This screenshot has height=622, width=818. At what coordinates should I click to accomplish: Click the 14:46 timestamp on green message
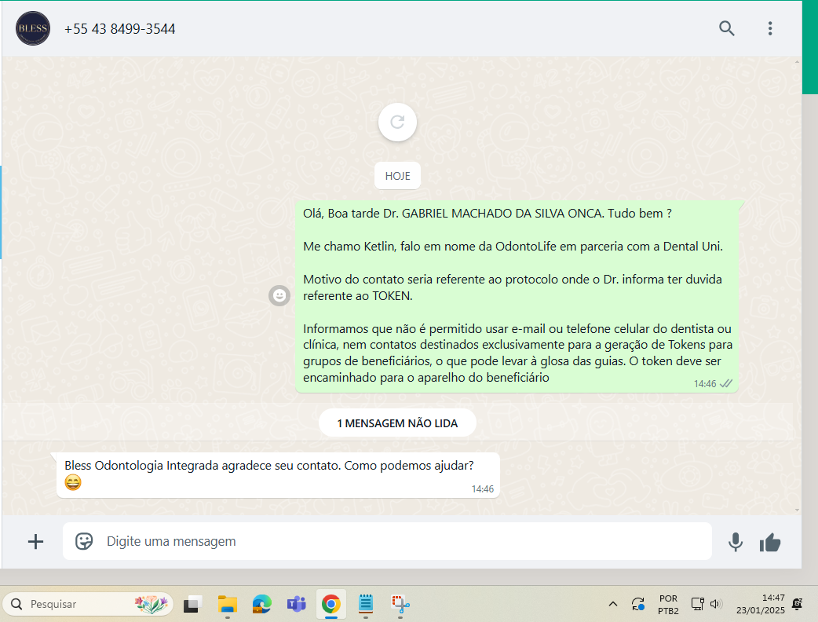tap(705, 384)
